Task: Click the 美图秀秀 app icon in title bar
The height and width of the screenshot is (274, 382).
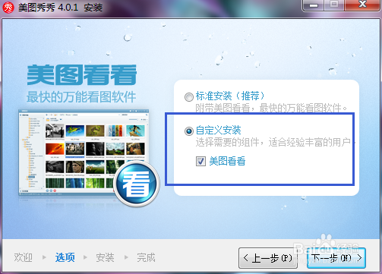Action: 8,8
